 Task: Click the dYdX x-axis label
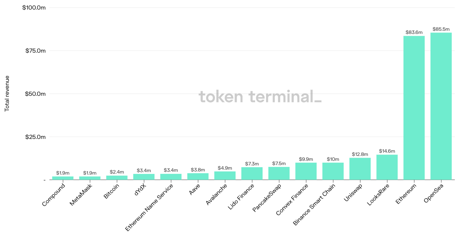[x=140, y=190]
